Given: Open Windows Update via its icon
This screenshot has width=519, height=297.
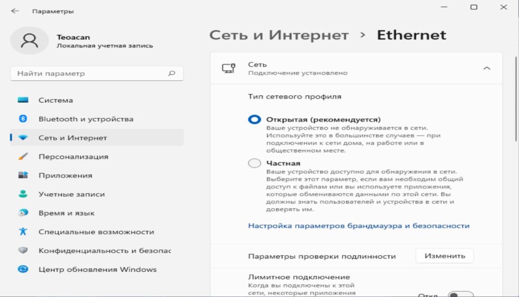Looking at the screenshot, I should [23, 269].
